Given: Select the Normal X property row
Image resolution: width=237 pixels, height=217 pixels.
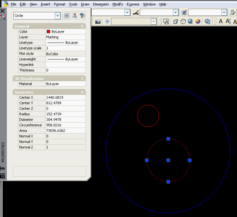Looking at the screenshot, I should coord(52,136).
